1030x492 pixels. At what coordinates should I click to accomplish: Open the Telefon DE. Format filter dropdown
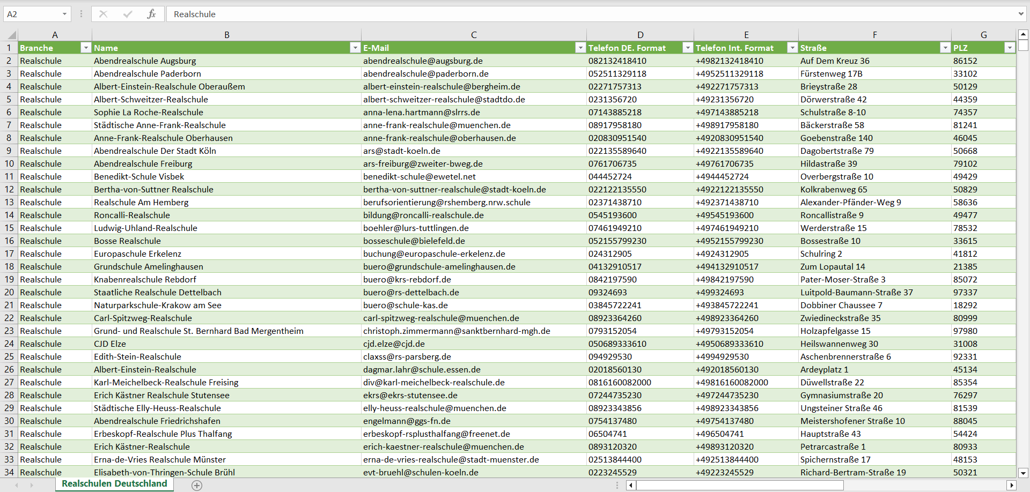pos(687,48)
